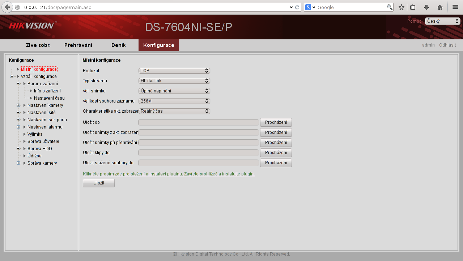Go back with browser back arrow

tap(7, 7)
